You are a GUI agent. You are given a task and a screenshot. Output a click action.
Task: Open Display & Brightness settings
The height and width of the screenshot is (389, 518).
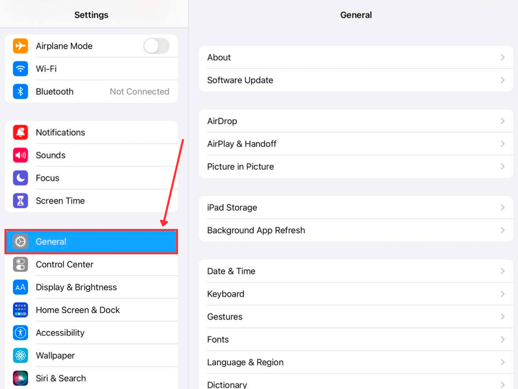point(91,287)
